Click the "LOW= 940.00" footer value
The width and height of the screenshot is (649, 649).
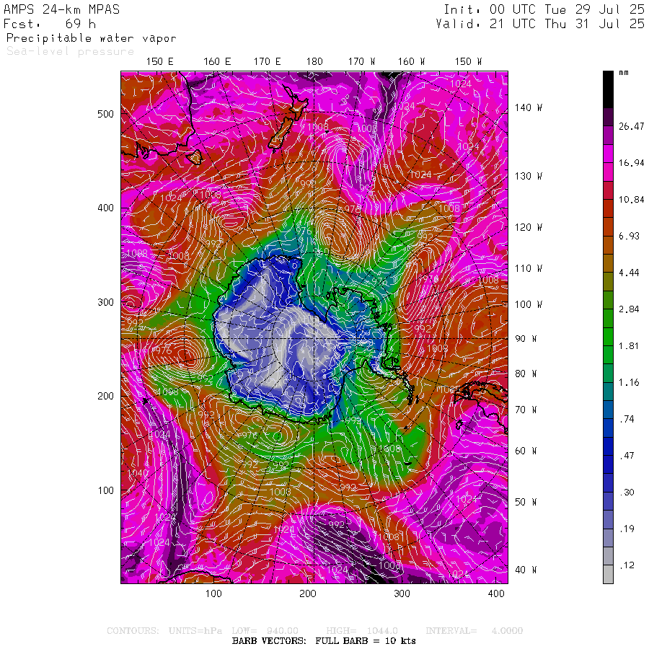coord(265,631)
